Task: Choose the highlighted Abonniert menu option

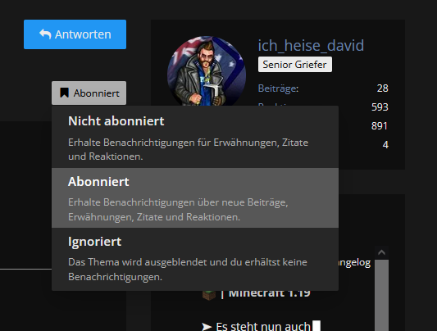Action: [x=195, y=197]
